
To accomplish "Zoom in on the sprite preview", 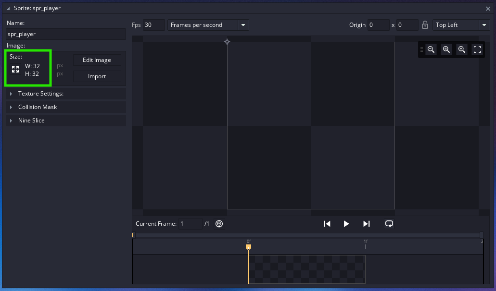I will 462,49.
